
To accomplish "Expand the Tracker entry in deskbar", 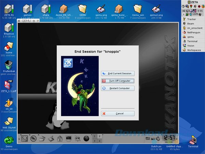I will 184,19.
